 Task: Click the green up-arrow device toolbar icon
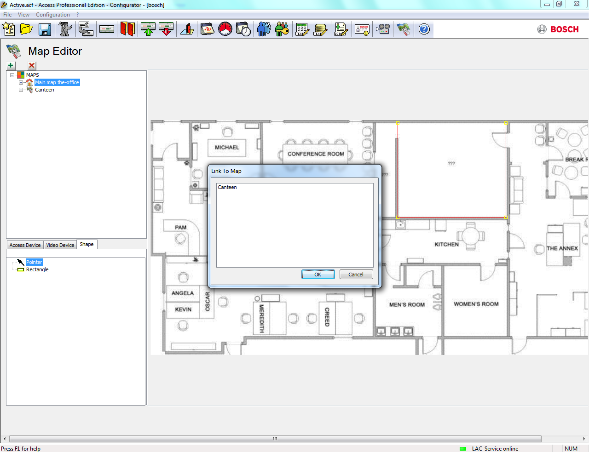tap(148, 29)
